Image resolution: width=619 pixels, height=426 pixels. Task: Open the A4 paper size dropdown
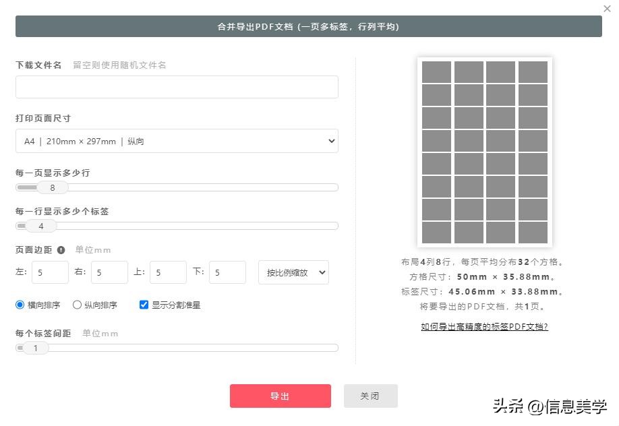[177, 141]
